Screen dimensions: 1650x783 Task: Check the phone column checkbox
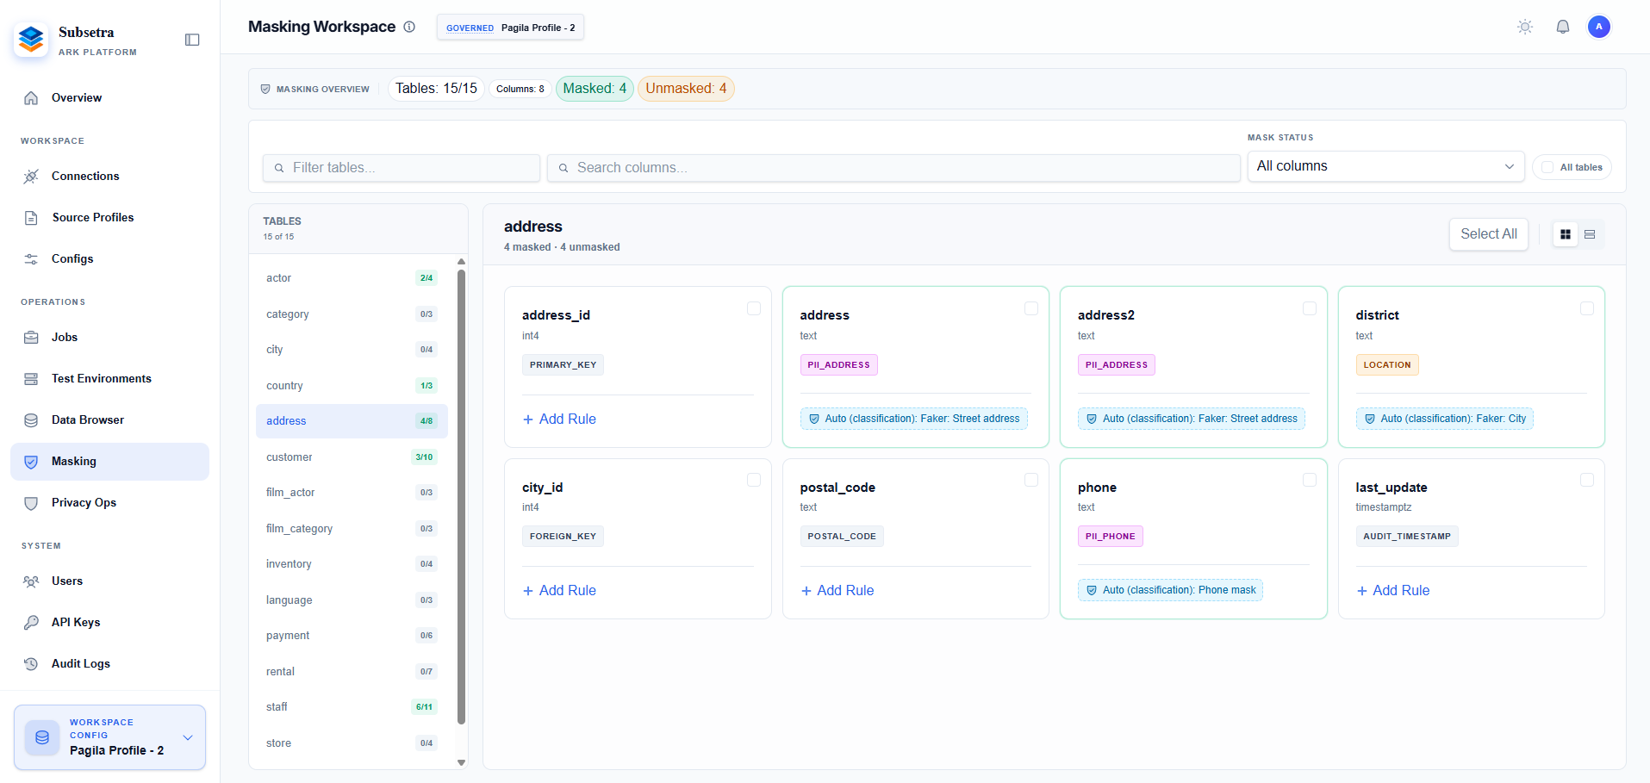[1310, 480]
